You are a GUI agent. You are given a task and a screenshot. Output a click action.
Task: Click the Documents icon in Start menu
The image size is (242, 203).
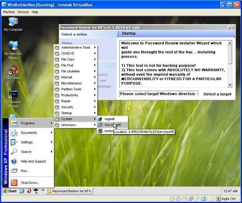[14, 132]
